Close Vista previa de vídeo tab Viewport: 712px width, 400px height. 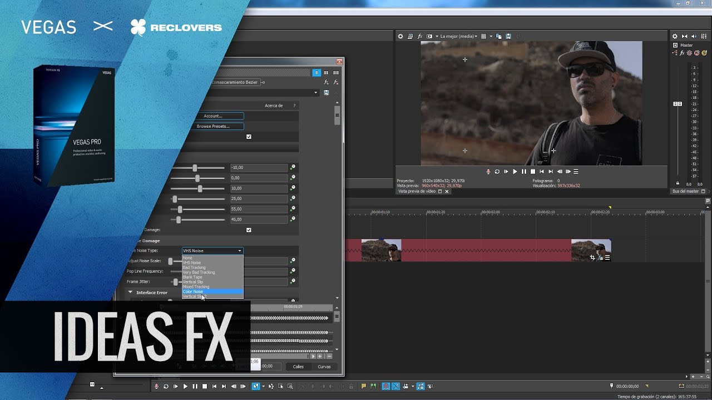pyautogui.click(x=446, y=191)
